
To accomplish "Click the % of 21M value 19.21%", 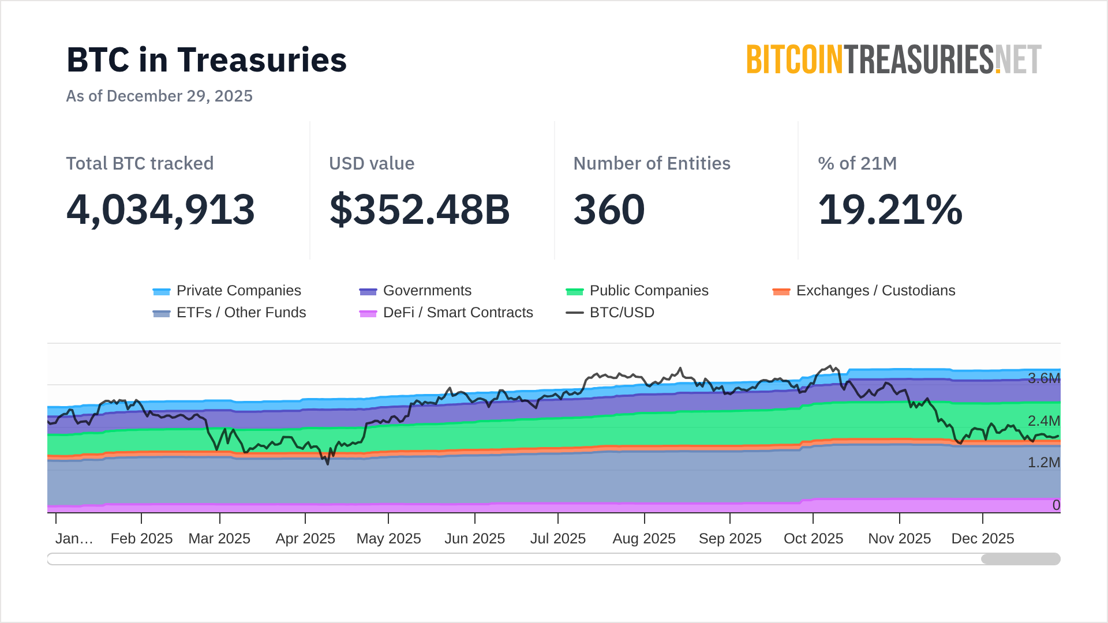I will 890,209.
